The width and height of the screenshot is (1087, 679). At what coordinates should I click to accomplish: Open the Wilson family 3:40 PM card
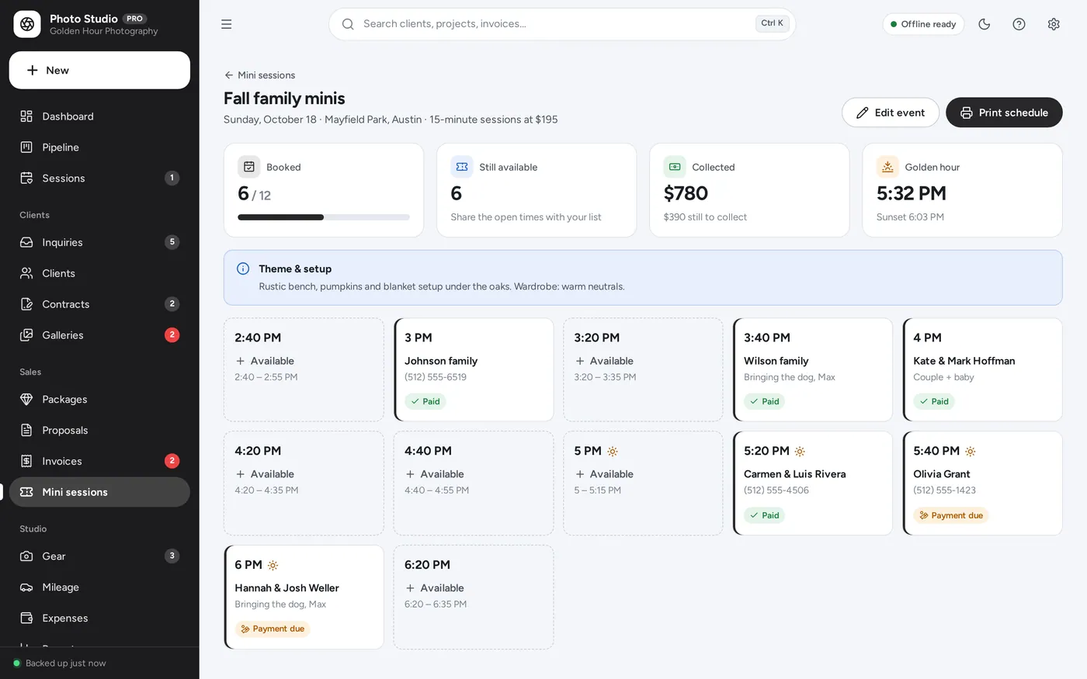[813, 369]
